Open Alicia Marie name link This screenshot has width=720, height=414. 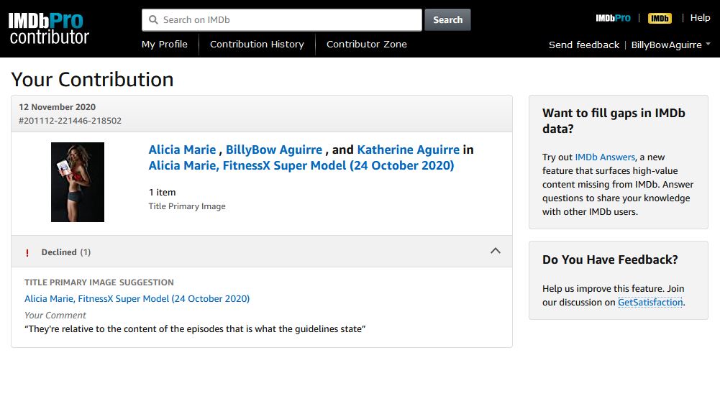click(182, 149)
